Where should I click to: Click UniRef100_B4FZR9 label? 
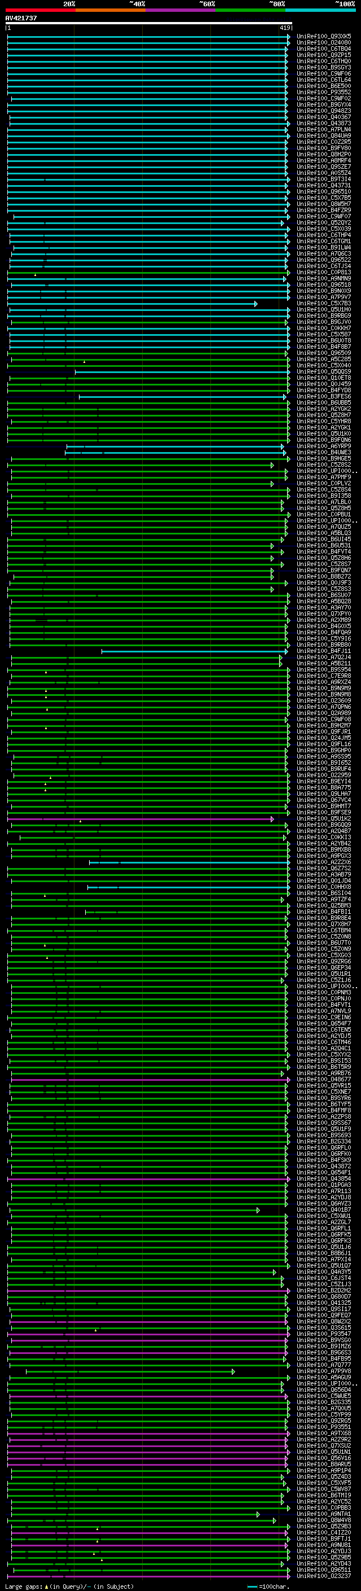point(324,210)
